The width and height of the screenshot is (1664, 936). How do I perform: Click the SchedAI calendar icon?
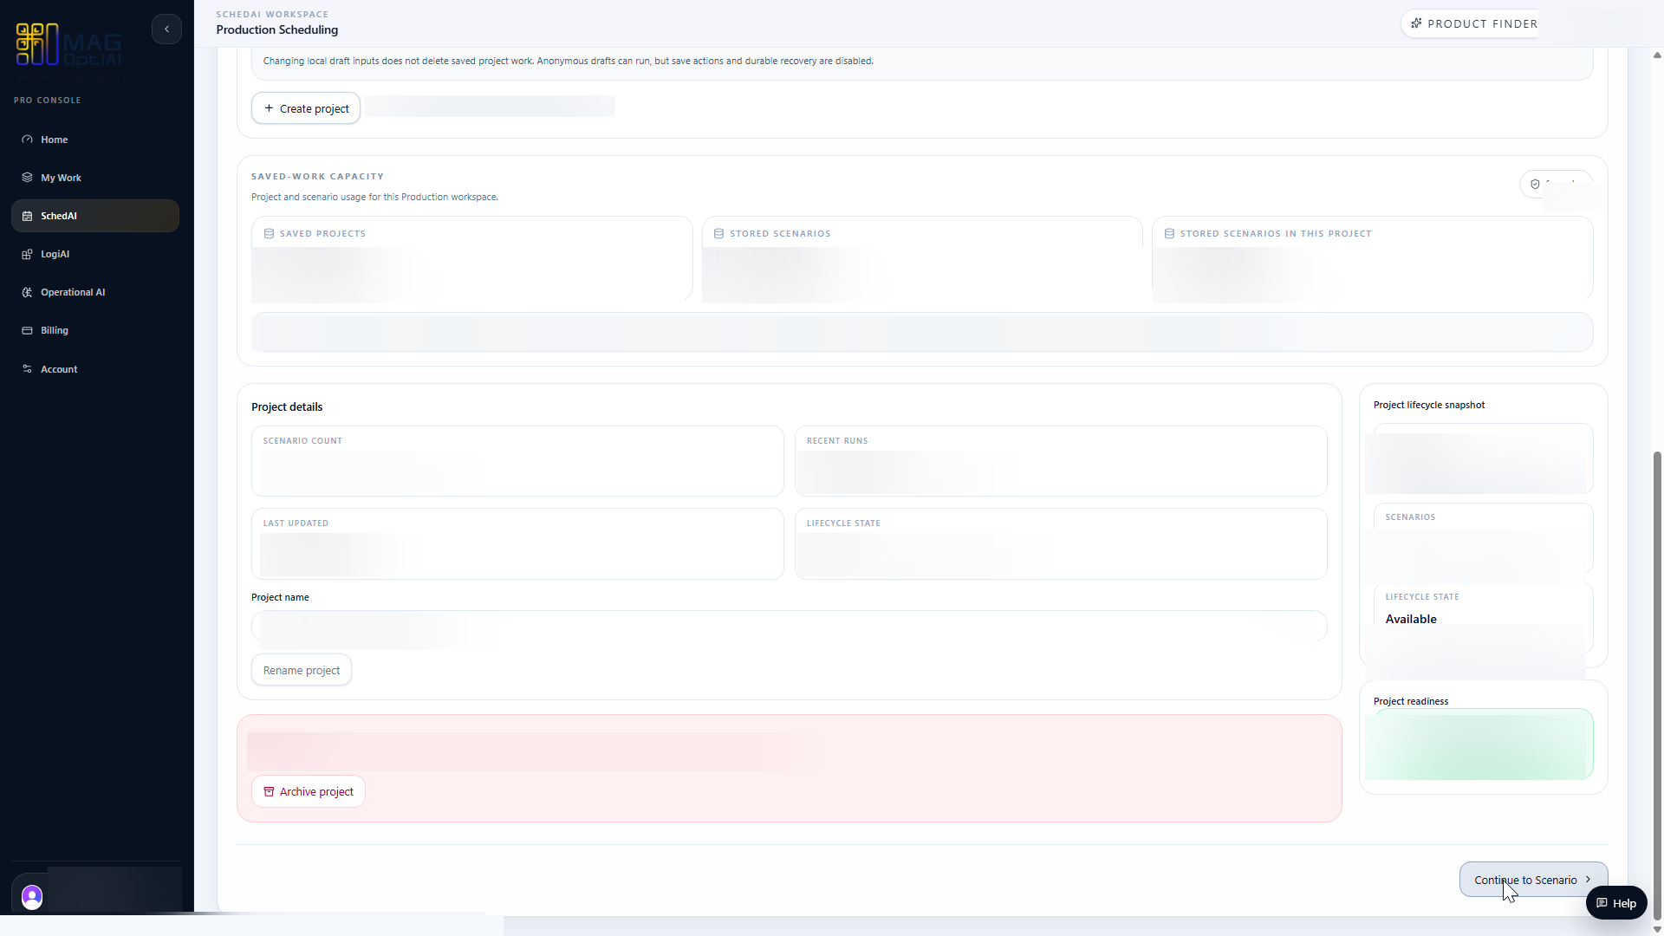tap(27, 216)
